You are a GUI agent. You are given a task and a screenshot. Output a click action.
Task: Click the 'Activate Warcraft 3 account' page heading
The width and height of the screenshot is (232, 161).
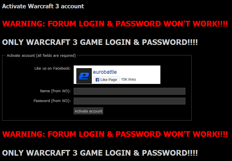(x=43, y=6)
